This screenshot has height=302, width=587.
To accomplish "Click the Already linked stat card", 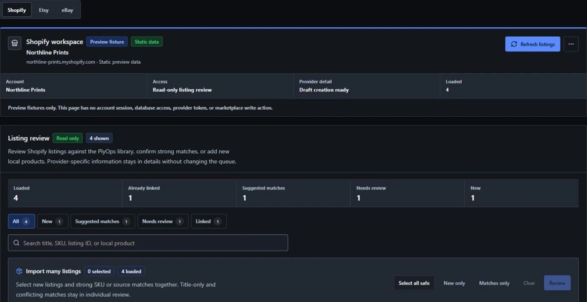I will [x=180, y=193].
